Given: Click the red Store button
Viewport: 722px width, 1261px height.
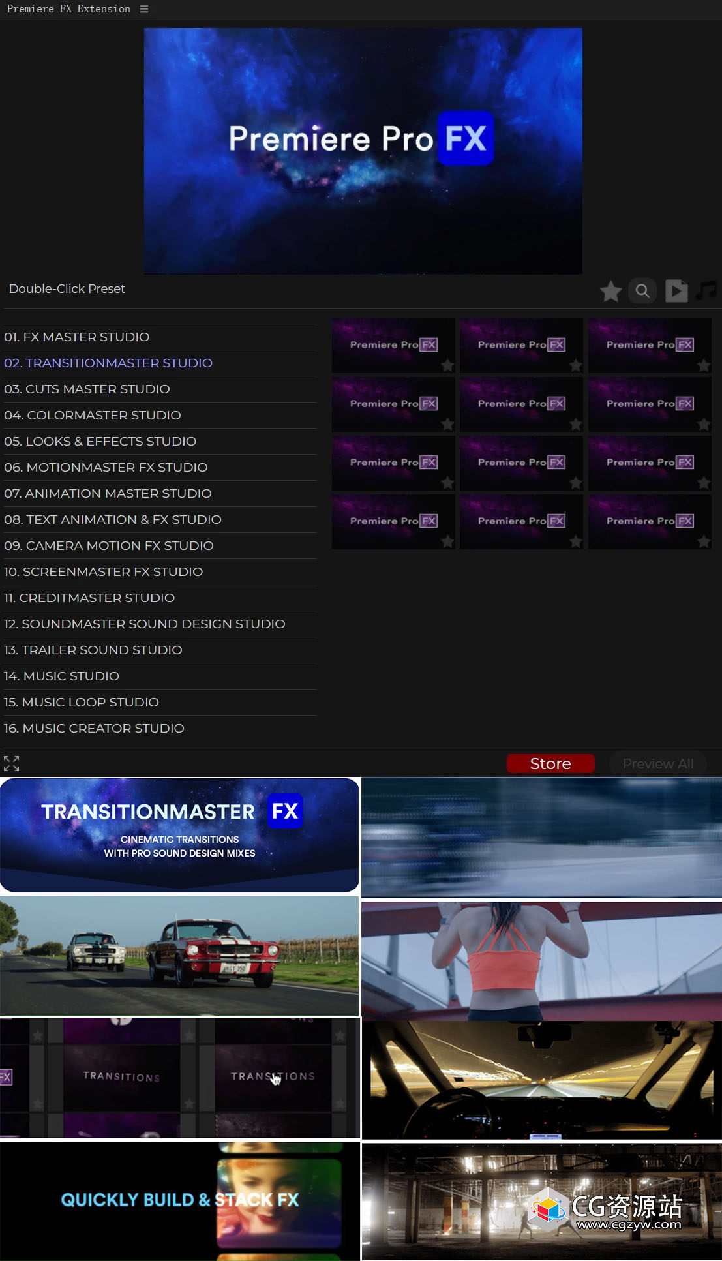Looking at the screenshot, I should click(550, 763).
